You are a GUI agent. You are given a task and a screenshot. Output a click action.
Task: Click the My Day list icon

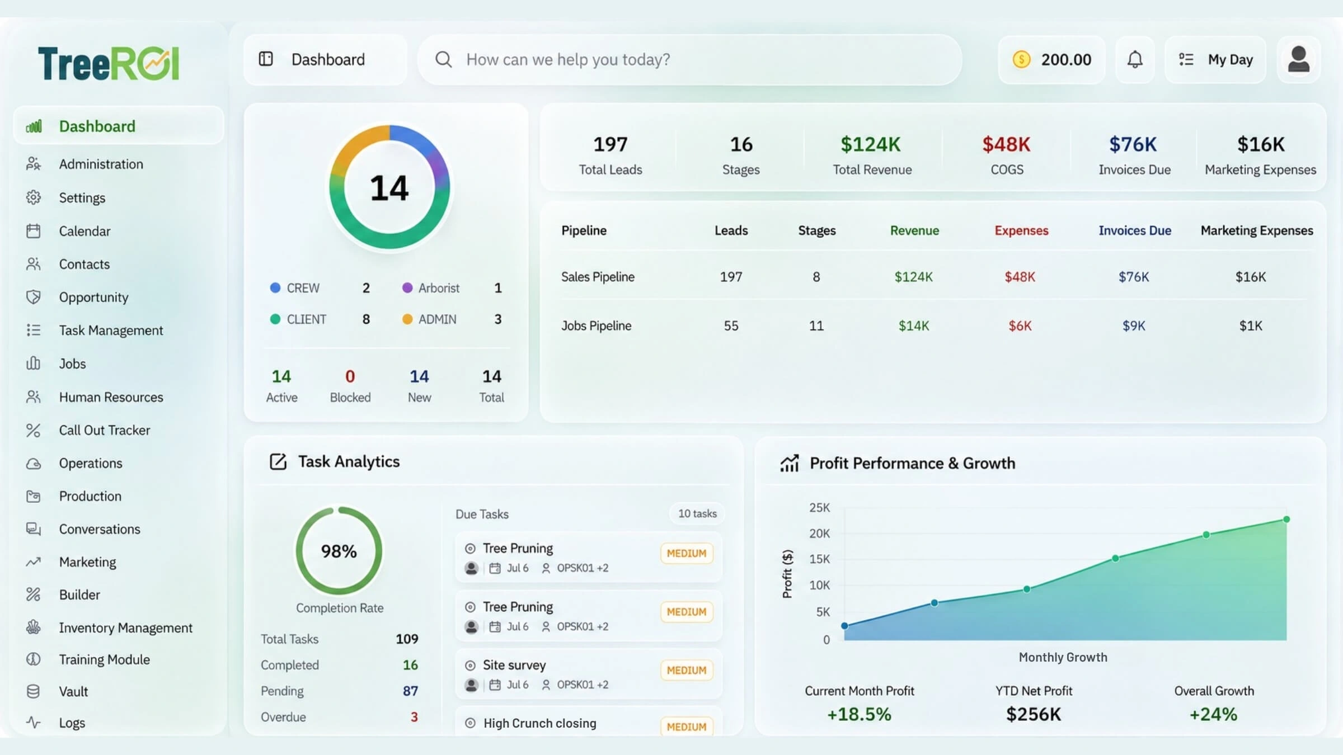click(1186, 59)
